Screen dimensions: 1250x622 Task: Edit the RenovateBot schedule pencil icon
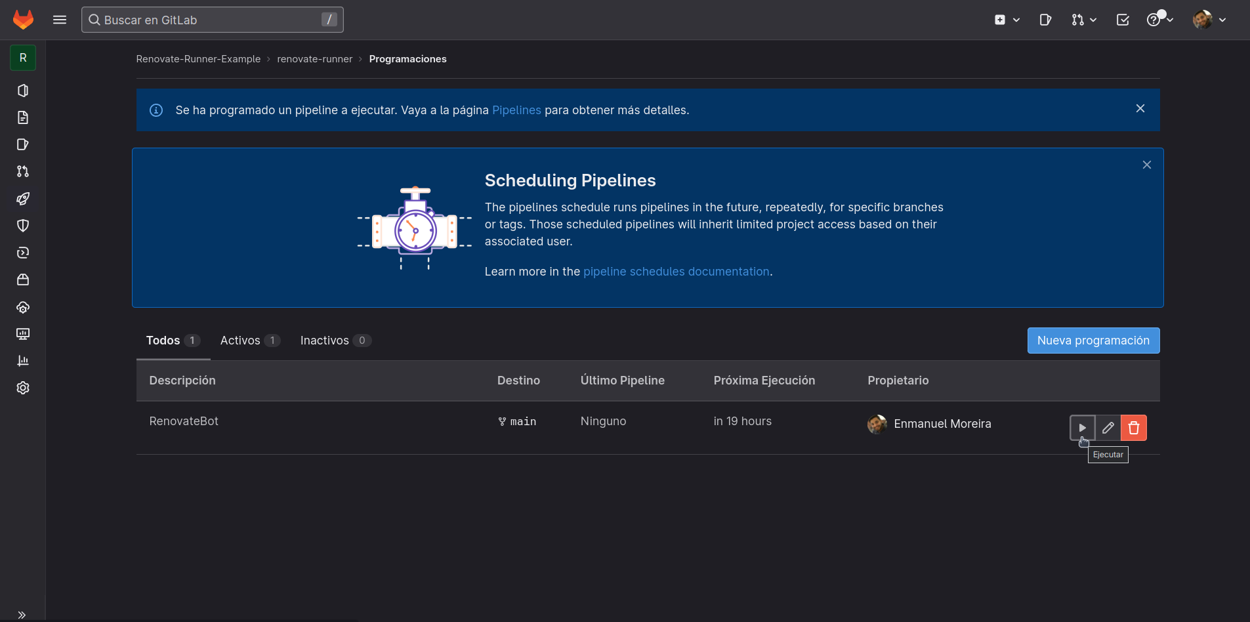click(x=1108, y=428)
